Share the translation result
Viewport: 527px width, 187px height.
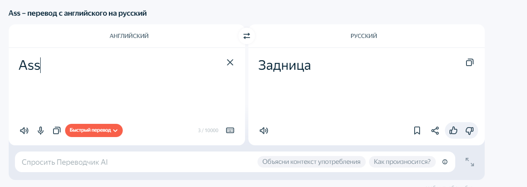tap(435, 130)
